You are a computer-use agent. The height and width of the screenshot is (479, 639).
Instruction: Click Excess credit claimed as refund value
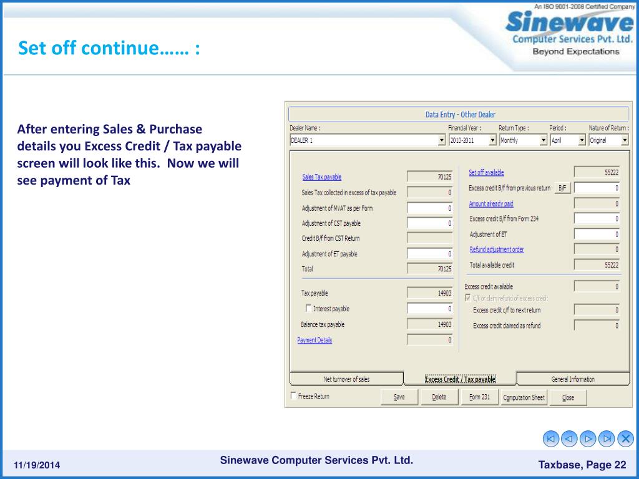click(597, 326)
